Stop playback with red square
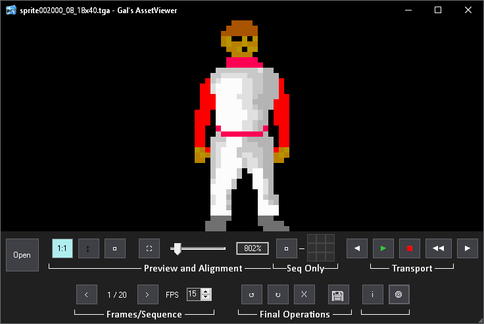Screen dimensions: 484x324 click(x=410, y=248)
